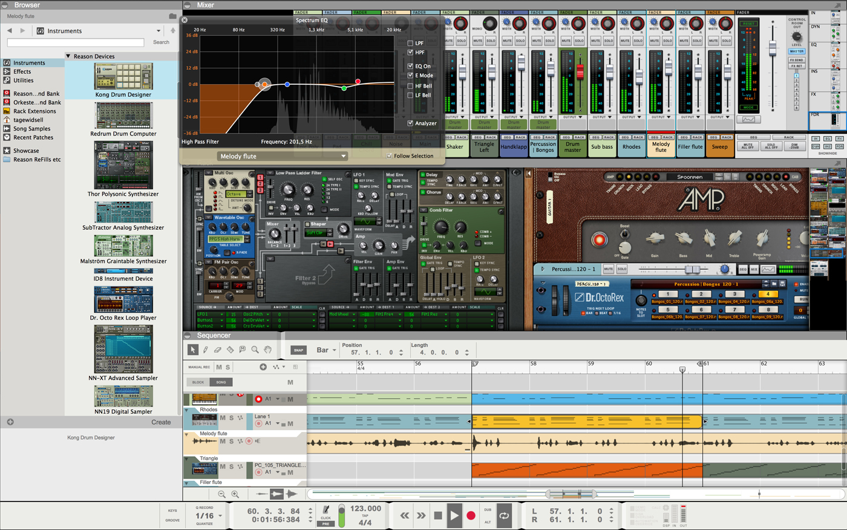Viewport: 847px width, 530px height.
Task: Select the Razor tool in sequencer toolbar
Action: (230, 350)
